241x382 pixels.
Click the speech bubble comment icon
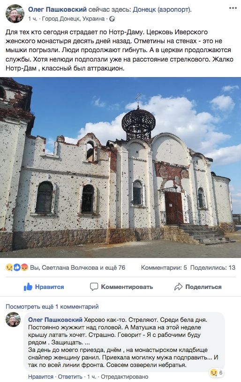coord(94,287)
